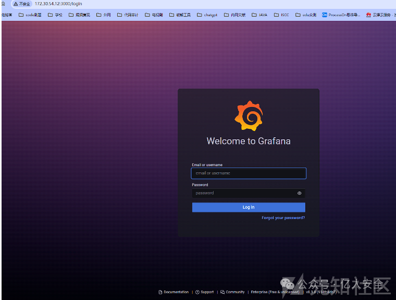Open the Forgot your password link
The width and height of the screenshot is (396, 300).
point(283,218)
